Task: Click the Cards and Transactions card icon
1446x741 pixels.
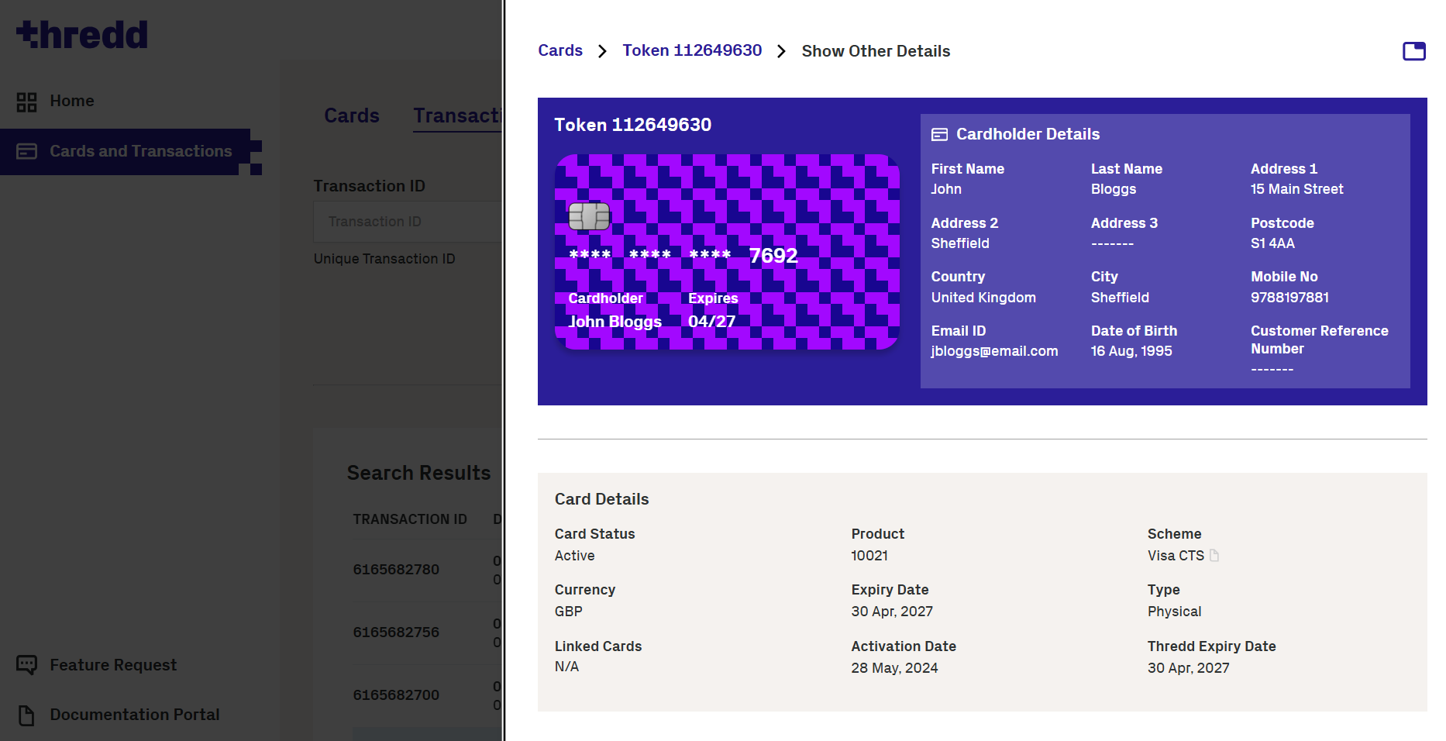Action: click(x=27, y=151)
